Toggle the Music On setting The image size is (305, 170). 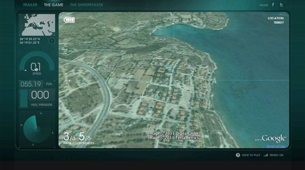pyautogui.click(x=276, y=155)
